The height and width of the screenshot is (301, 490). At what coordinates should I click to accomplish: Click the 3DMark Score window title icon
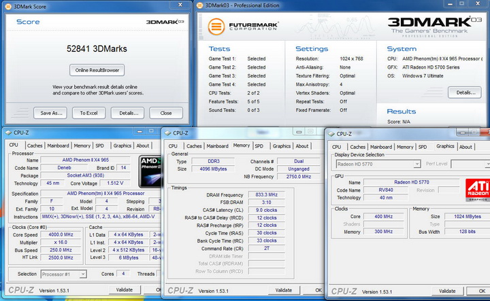click(x=8, y=6)
